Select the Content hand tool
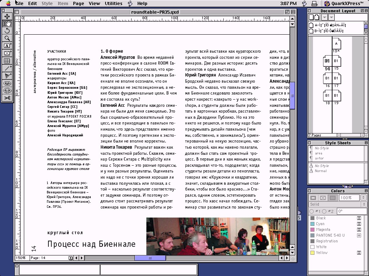 7,23
